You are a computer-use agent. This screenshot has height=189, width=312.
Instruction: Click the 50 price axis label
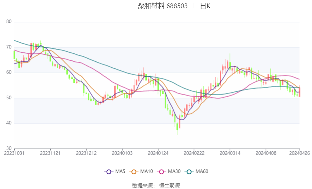9,98
